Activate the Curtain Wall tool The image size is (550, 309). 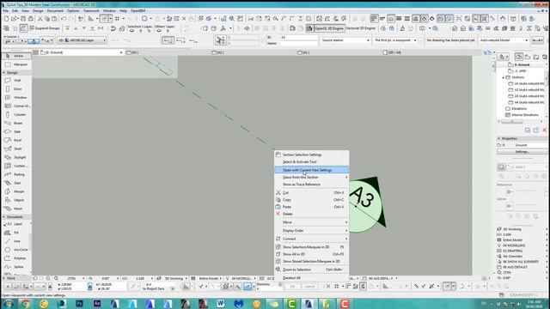tap(16, 166)
